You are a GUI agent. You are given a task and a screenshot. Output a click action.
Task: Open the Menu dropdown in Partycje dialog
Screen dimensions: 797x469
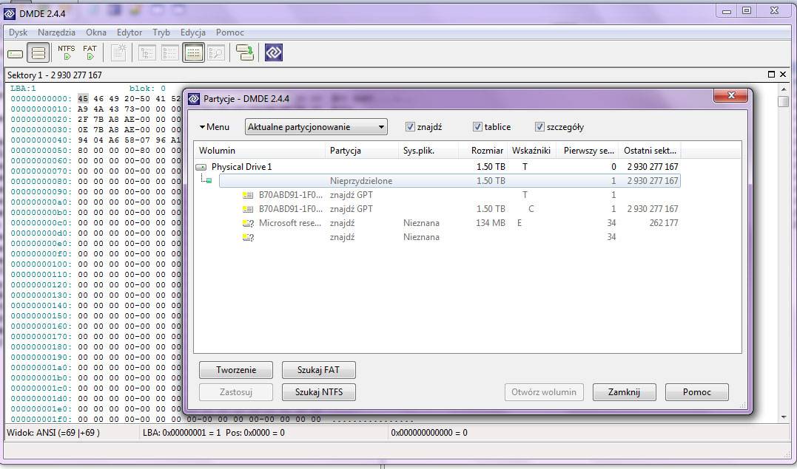(214, 127)
